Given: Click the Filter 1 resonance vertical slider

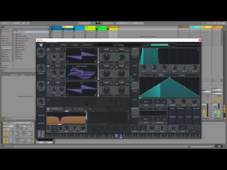Looking at the screenshot, I should point(86,117).
